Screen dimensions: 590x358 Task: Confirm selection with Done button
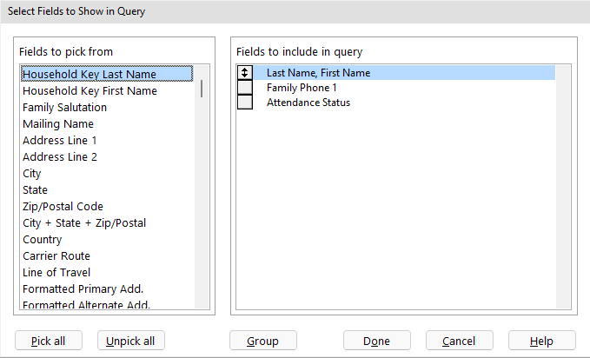tap(376, 341)
